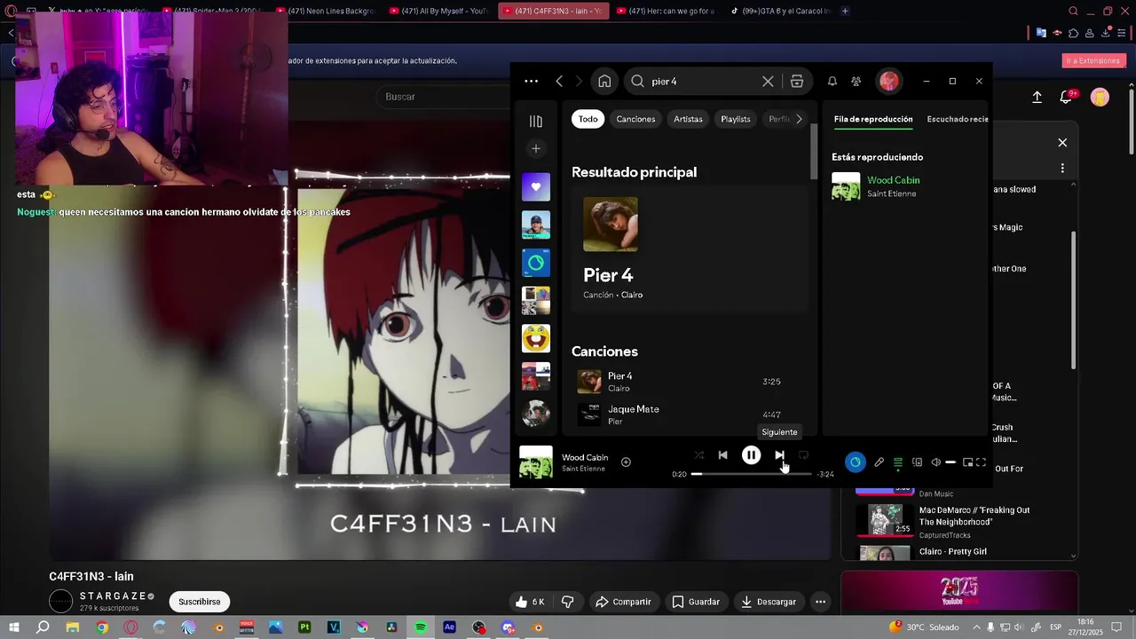Click the Spotify track progress bar
1136x639 pixels.
click(751, 474)
